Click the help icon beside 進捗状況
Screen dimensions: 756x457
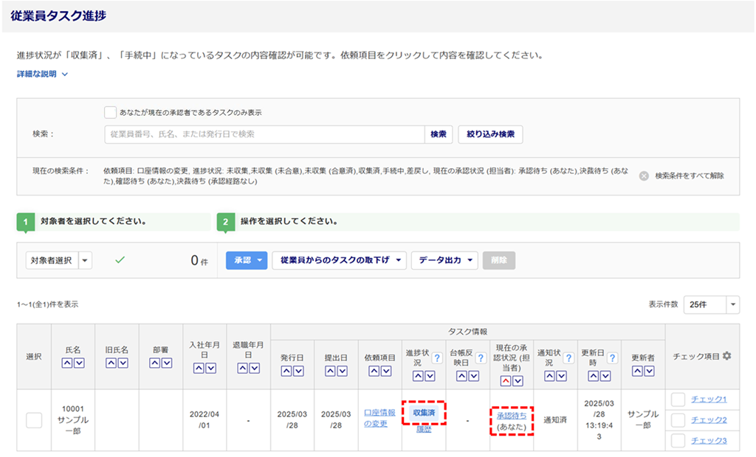coord(436,358)
